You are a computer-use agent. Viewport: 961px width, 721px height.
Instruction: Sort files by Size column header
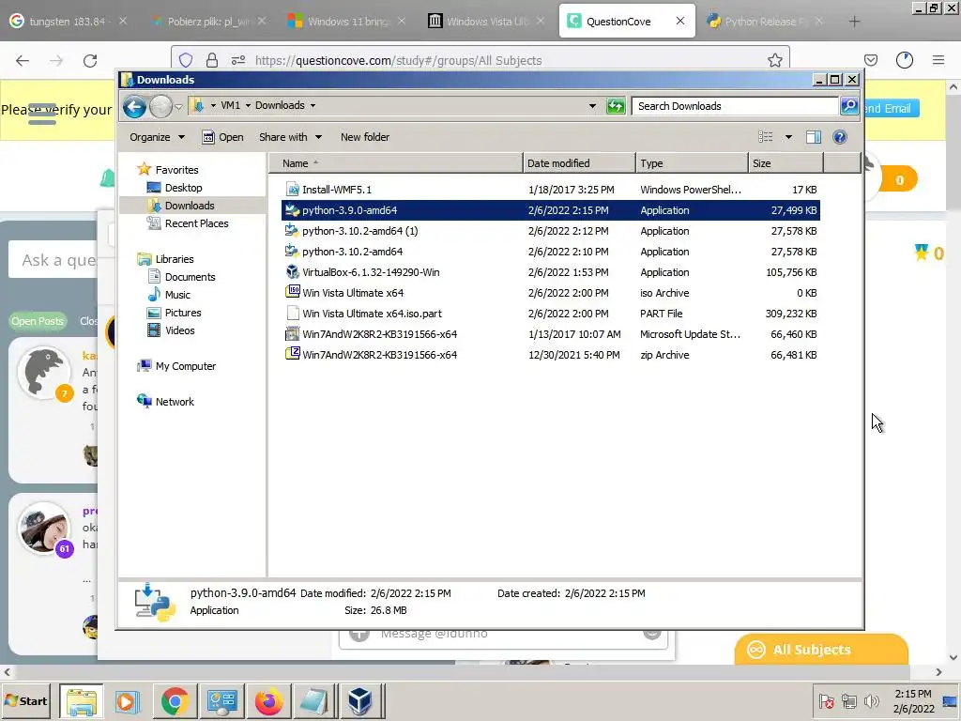(x=786, y=163)
